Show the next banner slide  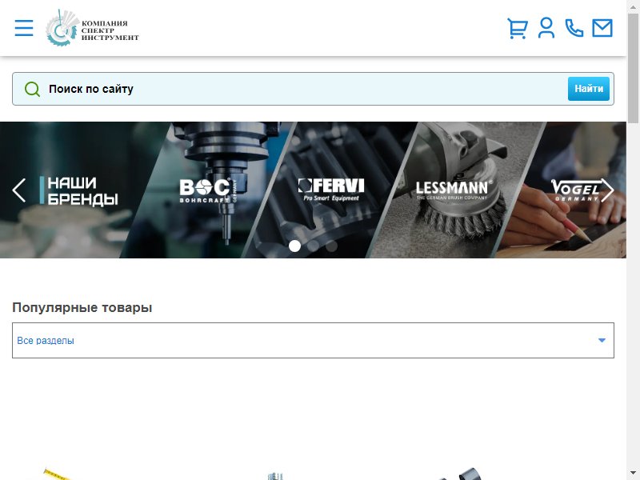(607, 190)
